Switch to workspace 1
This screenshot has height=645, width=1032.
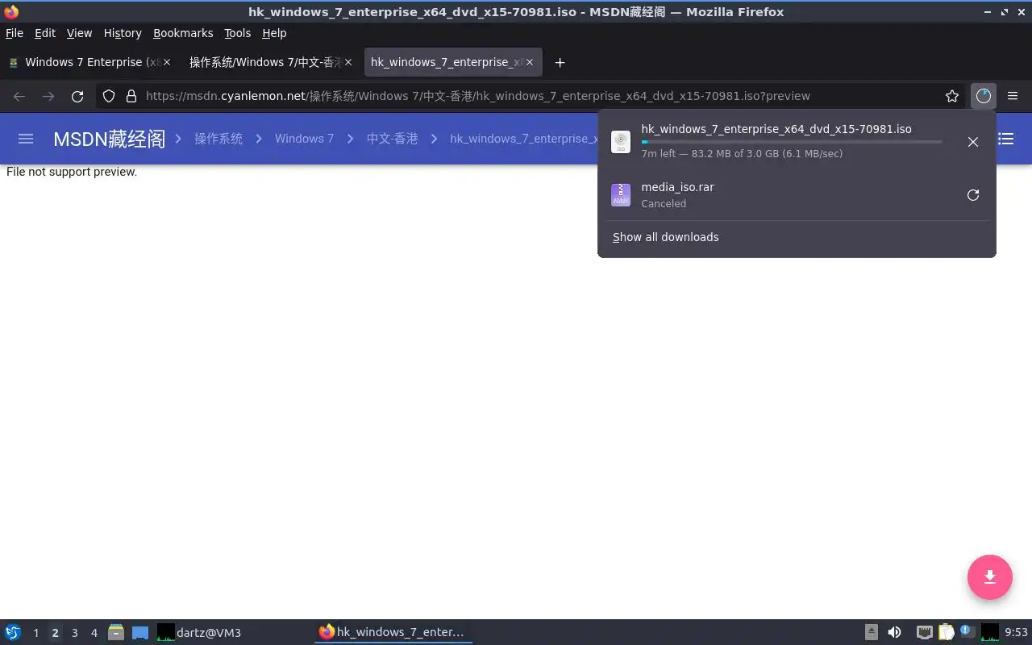tap(35, 633)
